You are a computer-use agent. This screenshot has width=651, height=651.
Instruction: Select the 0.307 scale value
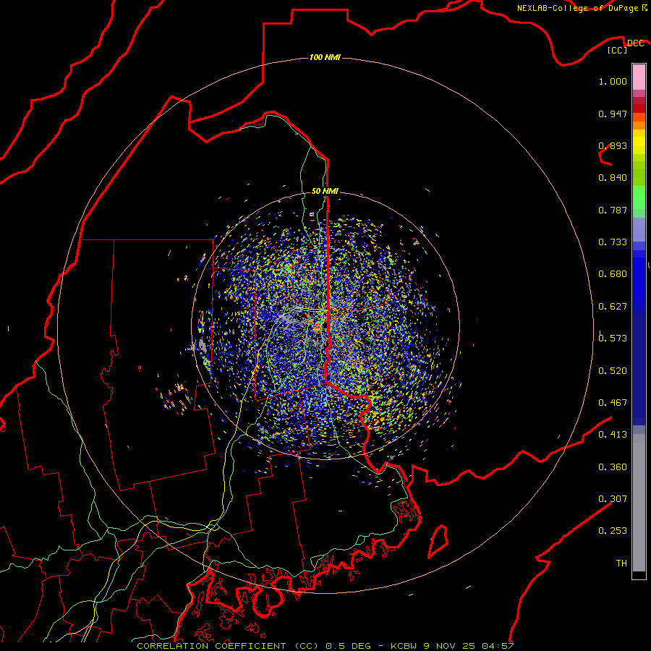click(x=613, y=499)
